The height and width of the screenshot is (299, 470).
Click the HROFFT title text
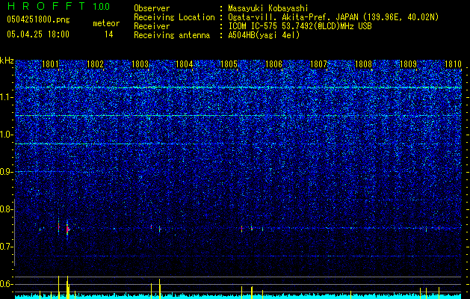(x=46, y=6)
